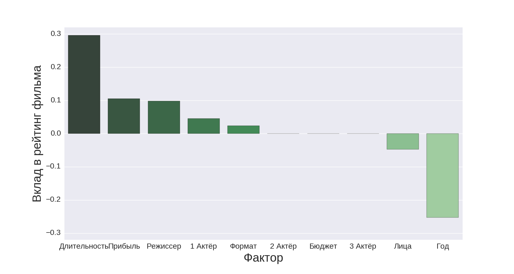Click the 3 Актёр axis label
This screenshot has width=514, height=274.
363,246
